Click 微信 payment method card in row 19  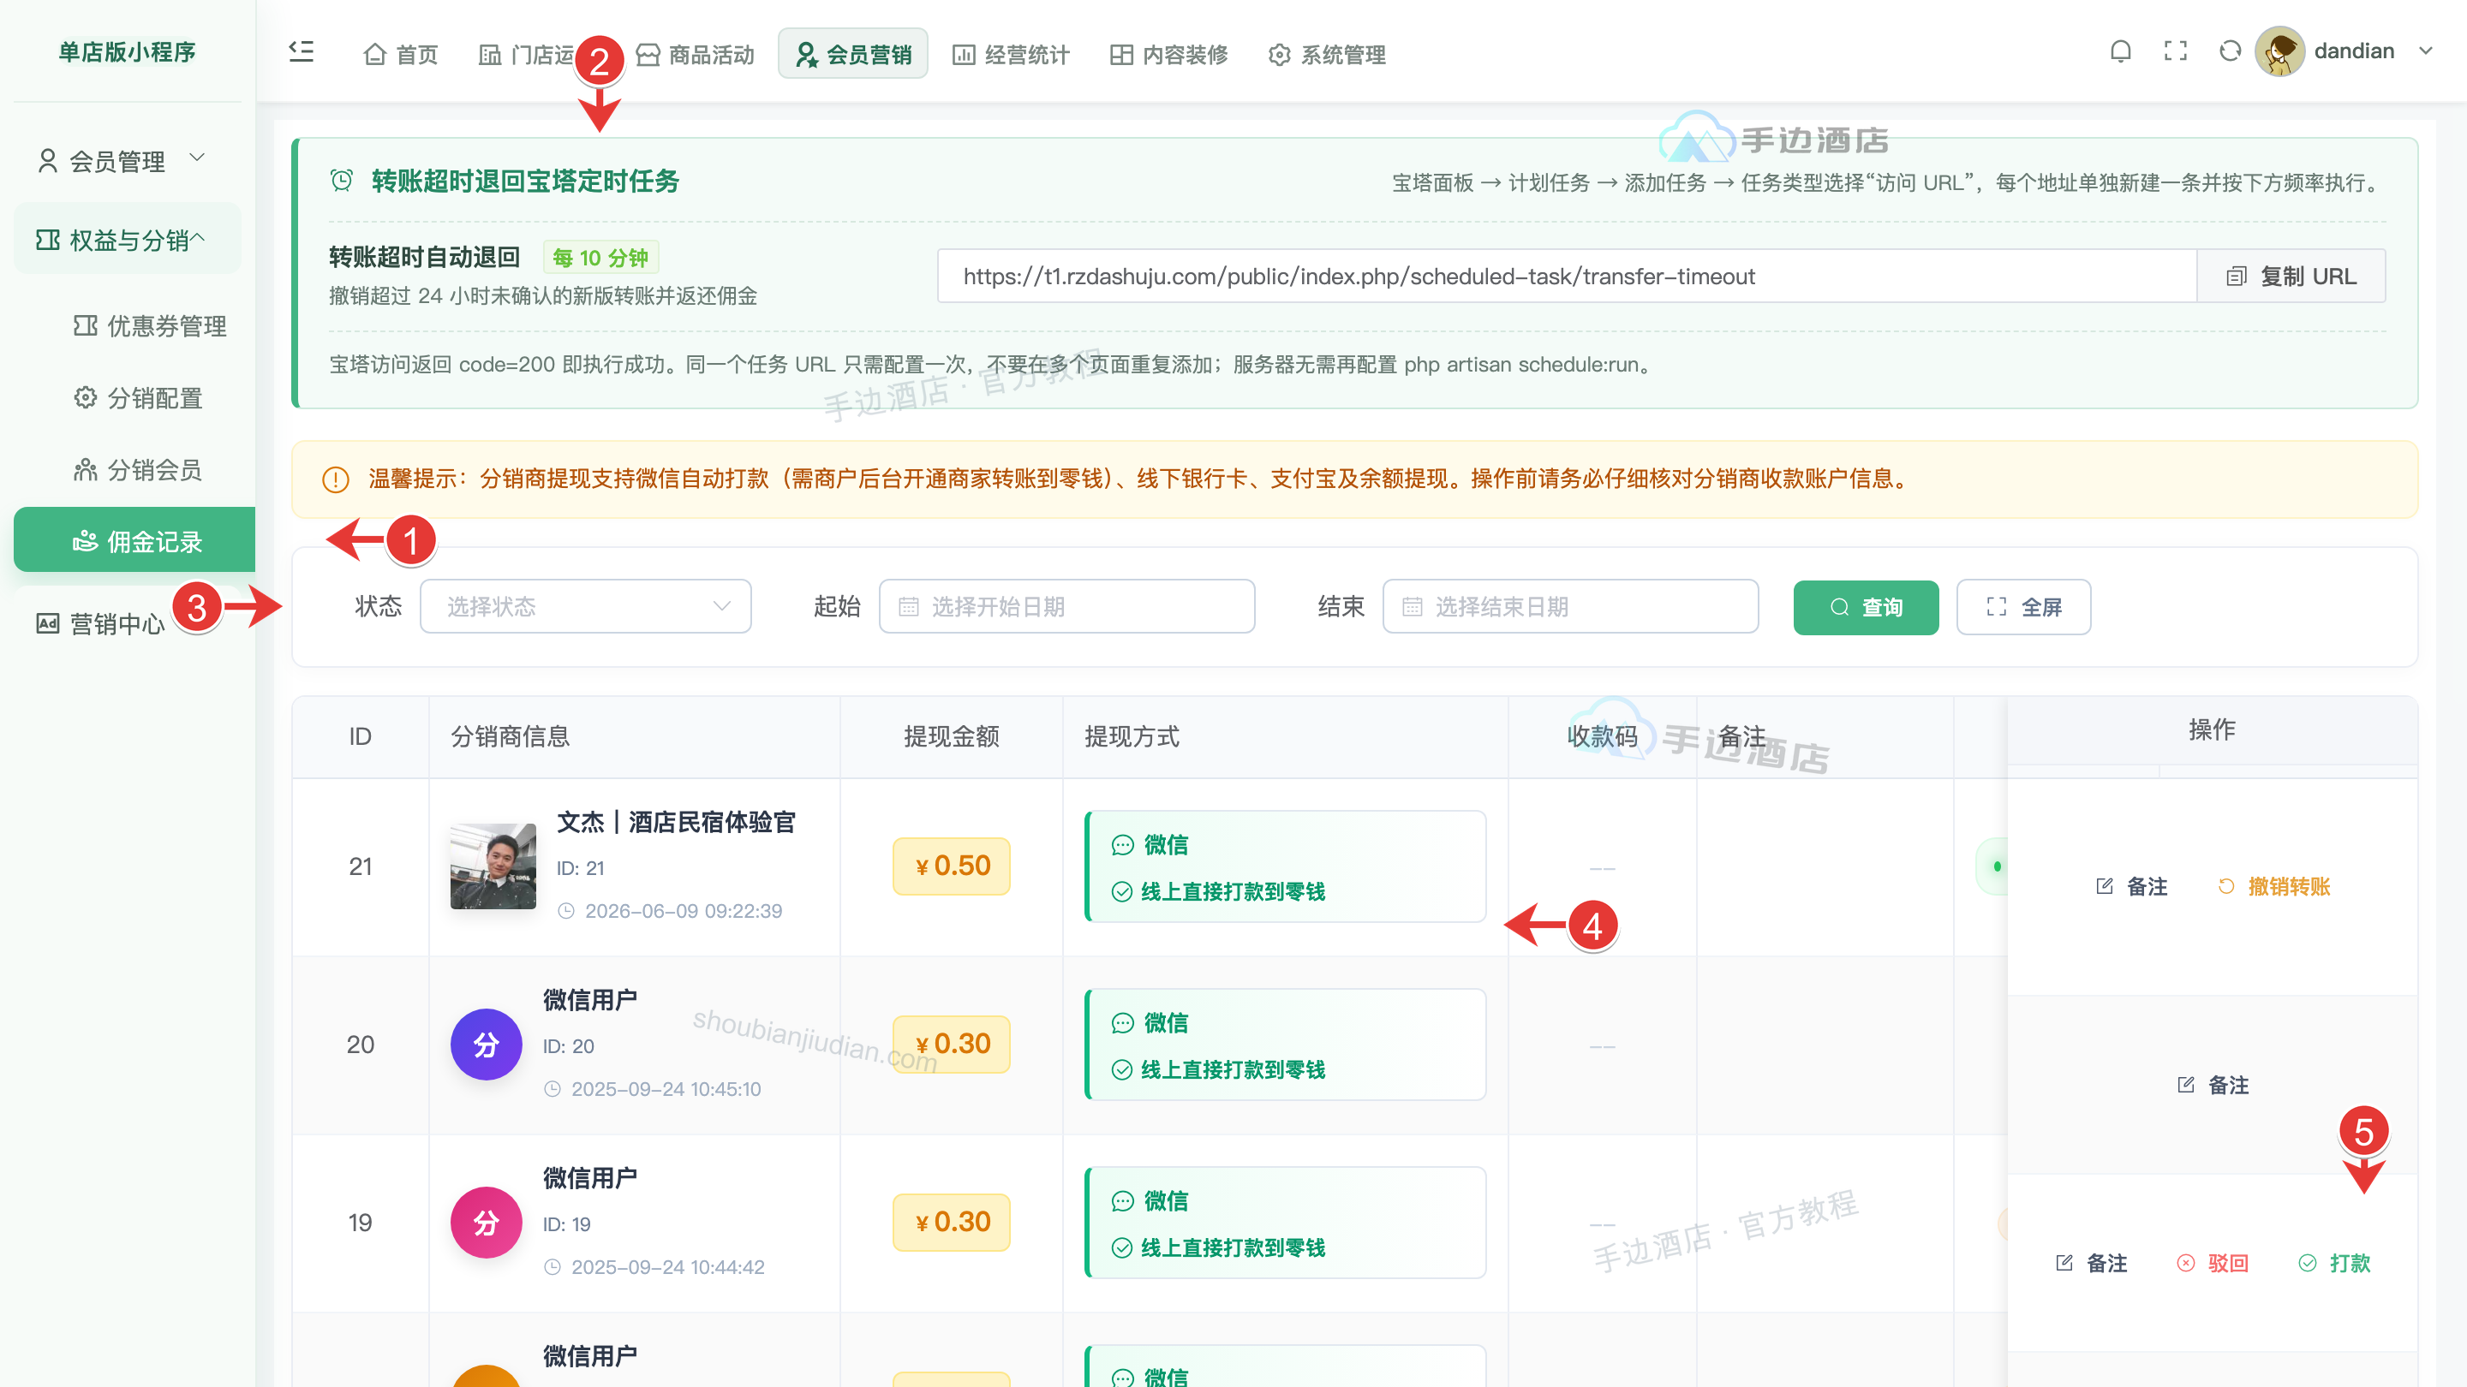pos(1285,1223)
